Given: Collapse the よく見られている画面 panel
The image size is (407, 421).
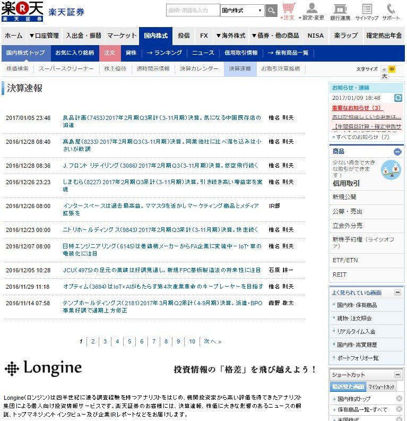Looking at the screenshot, I should tap(397, 293).
